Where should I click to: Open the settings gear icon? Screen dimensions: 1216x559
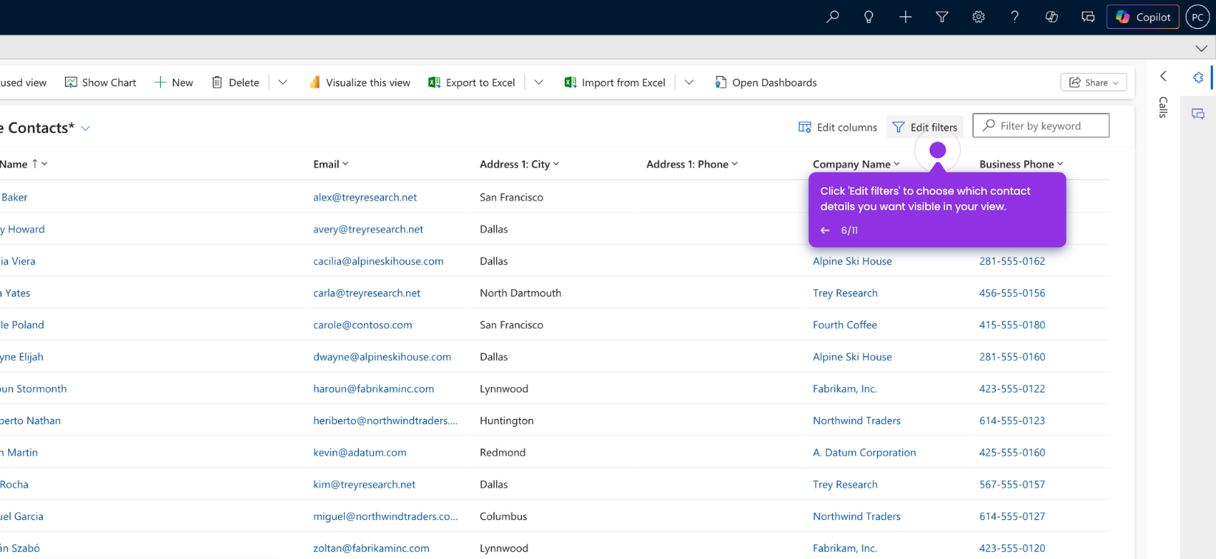(x=978, y=17)
